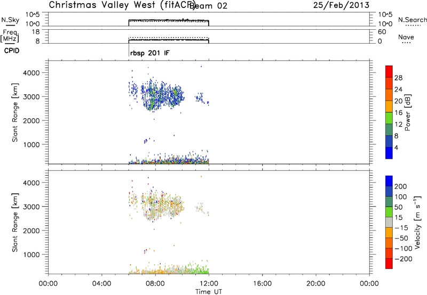The width and height of the screenshot is (427, 295).
Task: Click the '28' label on the Power color bar
Action: pos(398,78)
